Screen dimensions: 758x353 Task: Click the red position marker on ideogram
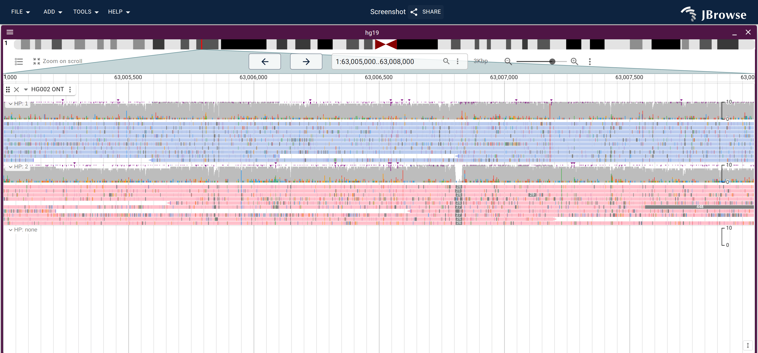coord(202,44)
